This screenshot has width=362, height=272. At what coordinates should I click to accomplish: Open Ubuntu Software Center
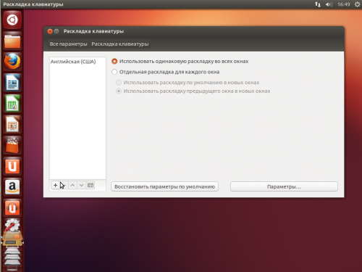pos(12,145)
